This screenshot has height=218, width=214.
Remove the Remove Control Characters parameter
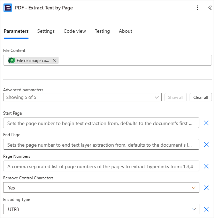(206, 188)
